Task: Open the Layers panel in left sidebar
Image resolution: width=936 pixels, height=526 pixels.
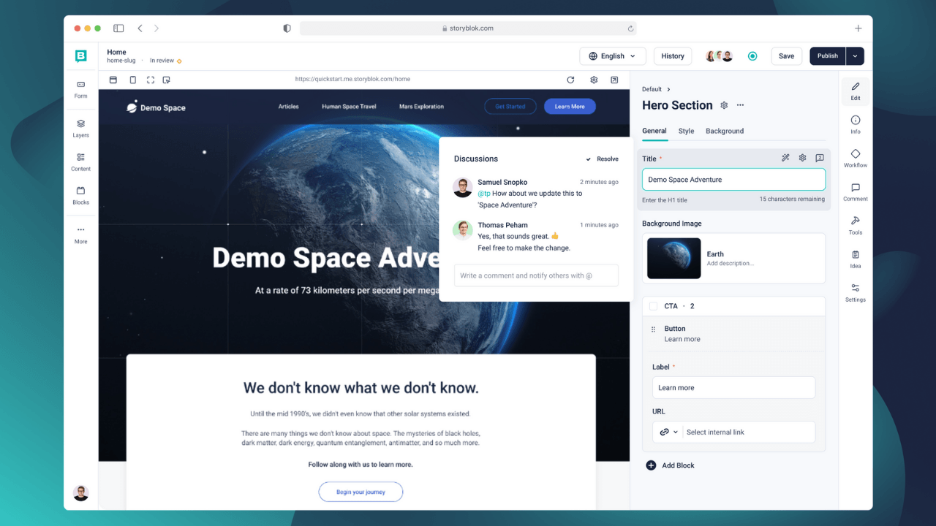Action: [80, 127]
